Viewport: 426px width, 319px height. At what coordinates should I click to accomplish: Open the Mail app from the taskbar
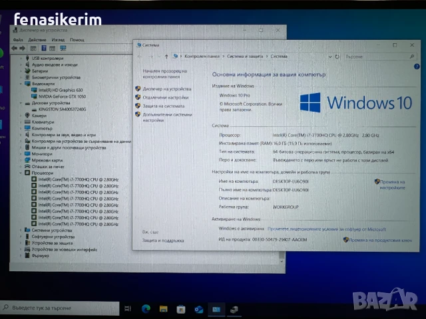198,309
